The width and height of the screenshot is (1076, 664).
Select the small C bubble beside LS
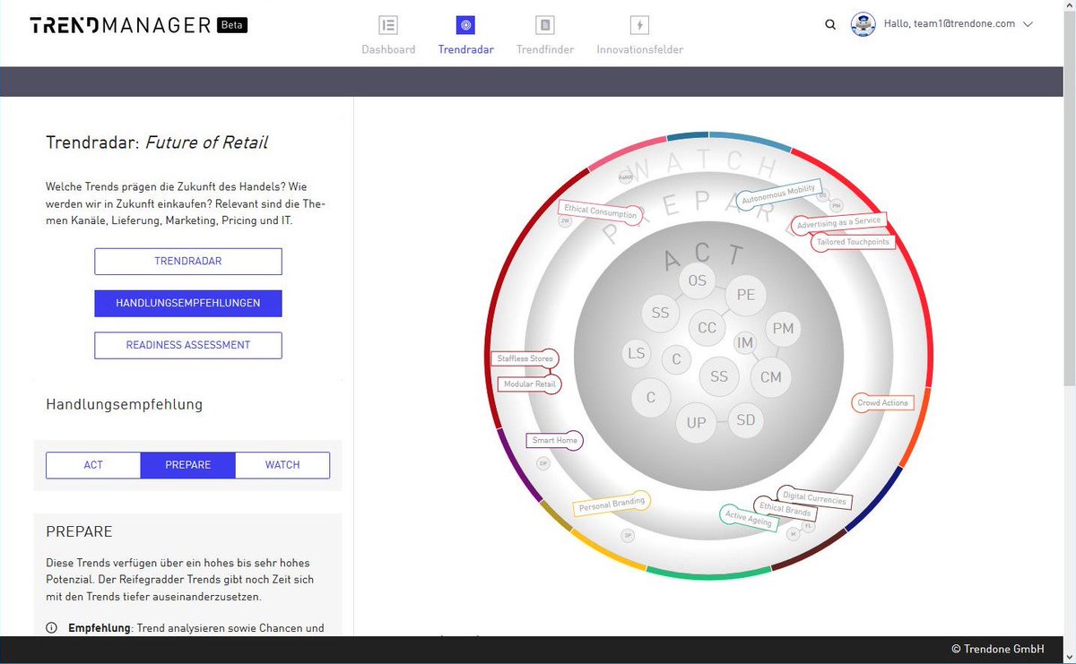[676, 359]
